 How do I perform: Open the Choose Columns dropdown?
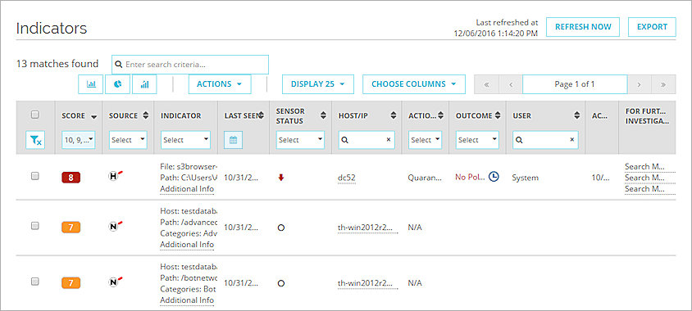414,84
